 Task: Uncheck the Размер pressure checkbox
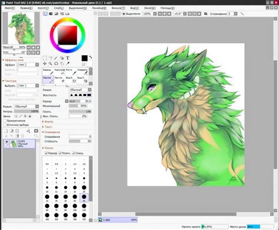tap(46, 153)
